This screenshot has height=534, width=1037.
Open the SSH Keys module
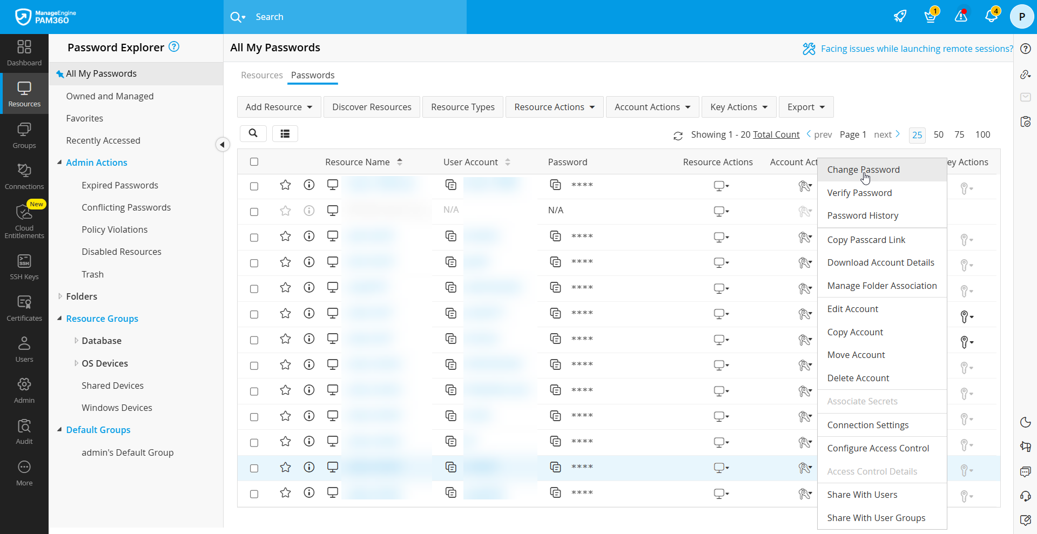24,265
